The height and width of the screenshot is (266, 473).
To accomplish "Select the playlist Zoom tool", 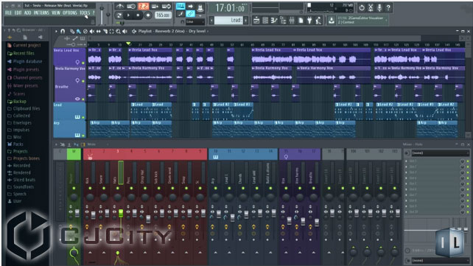I will coord(118,31).
